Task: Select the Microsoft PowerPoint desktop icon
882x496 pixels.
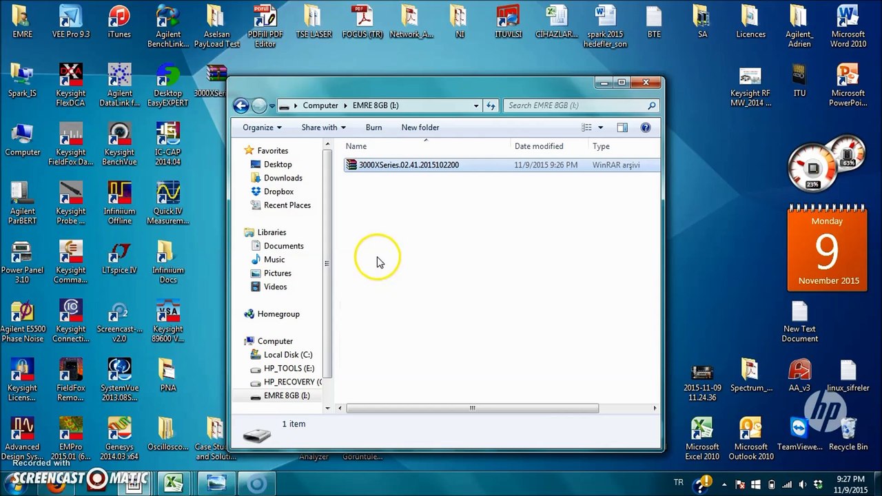Action: click(848, 85)
